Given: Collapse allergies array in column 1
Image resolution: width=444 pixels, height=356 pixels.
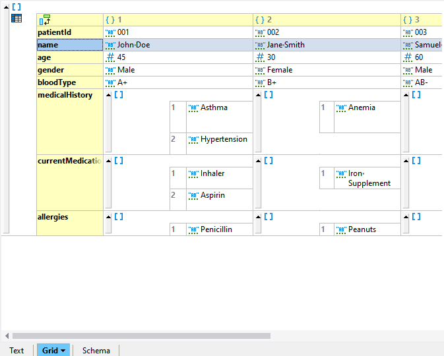Looking at the screenshot, I should click(x=108, y=217).
